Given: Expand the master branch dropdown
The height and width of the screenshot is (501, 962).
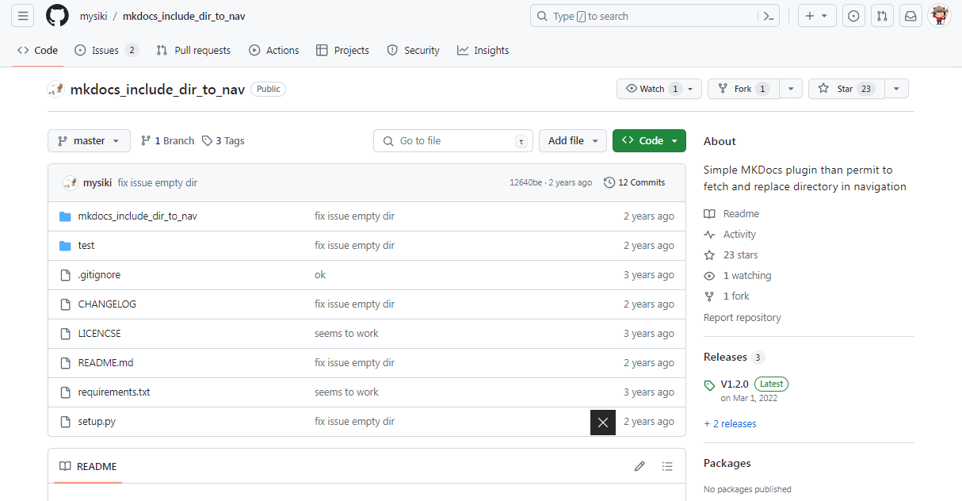Looking at the screenshot, I should click(x=89, y=140).
